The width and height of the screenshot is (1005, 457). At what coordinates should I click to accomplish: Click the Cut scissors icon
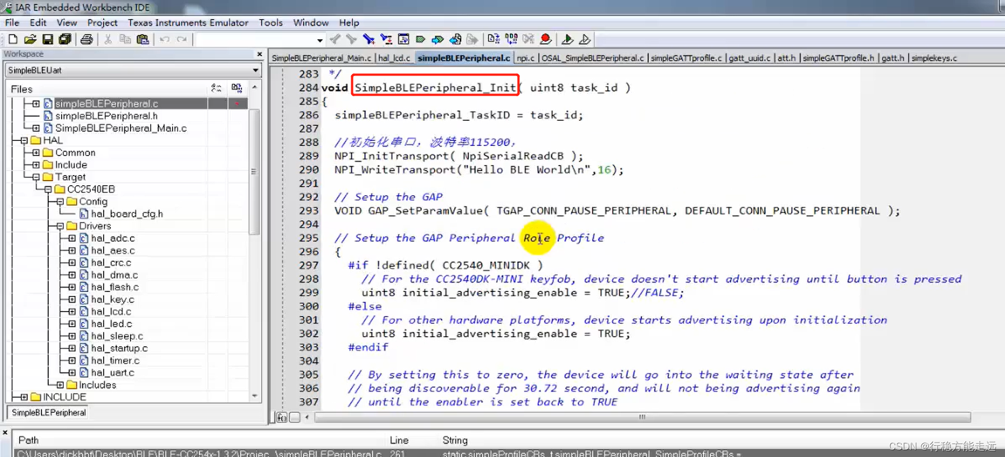pyautogui.click(x=108, y=39)
